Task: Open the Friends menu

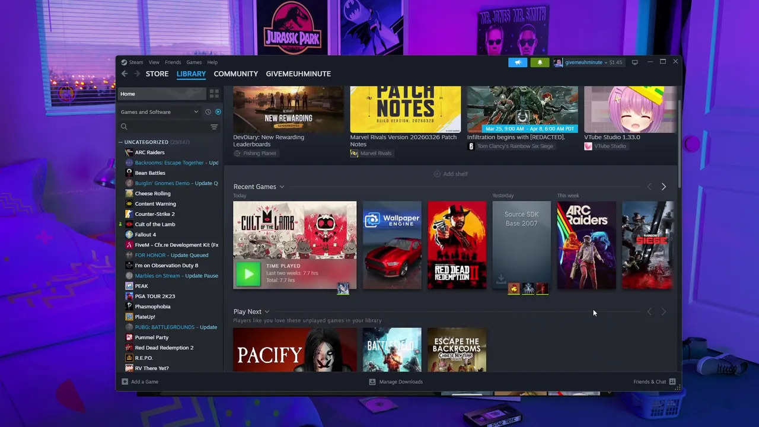Action: 173,62
